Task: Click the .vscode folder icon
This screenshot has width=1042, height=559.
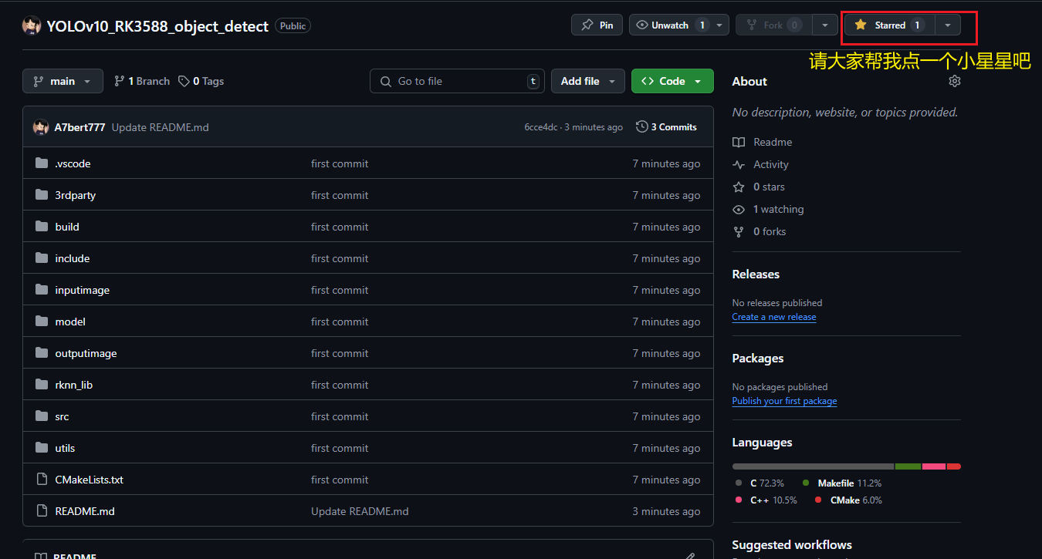Action: pos(42,163)
